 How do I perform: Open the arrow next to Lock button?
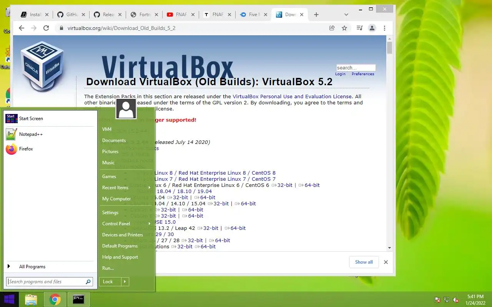coord(125,282)
